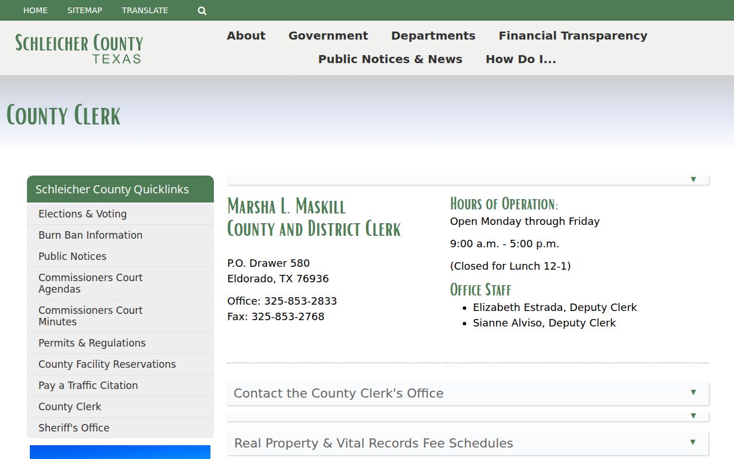Image resolution: width=734 pixels, height=459 pixels.
Task: Open the Departments menu
Action: (x=433, y=36)
